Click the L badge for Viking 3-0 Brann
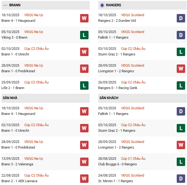Screen dimensions: 187x185 [x=84, y=35]
